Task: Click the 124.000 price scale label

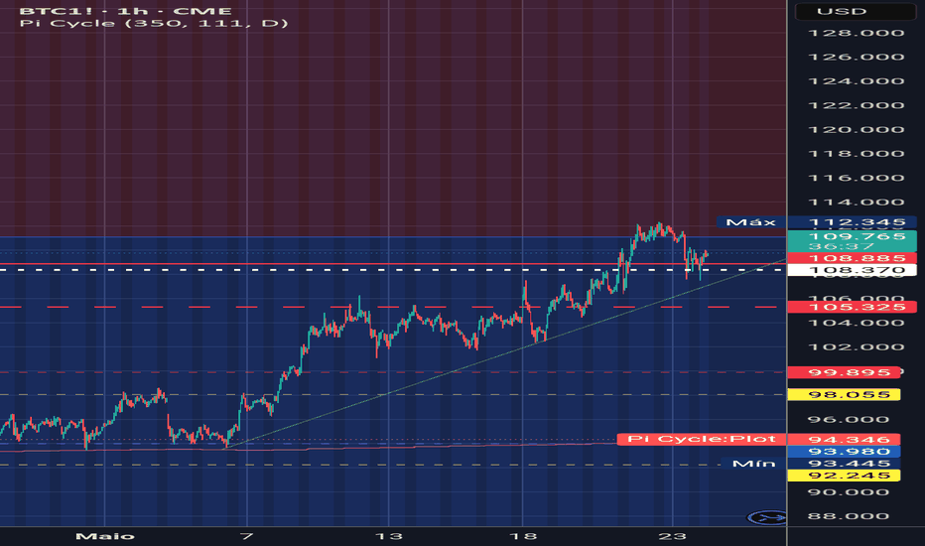Action: coord(856,81)
